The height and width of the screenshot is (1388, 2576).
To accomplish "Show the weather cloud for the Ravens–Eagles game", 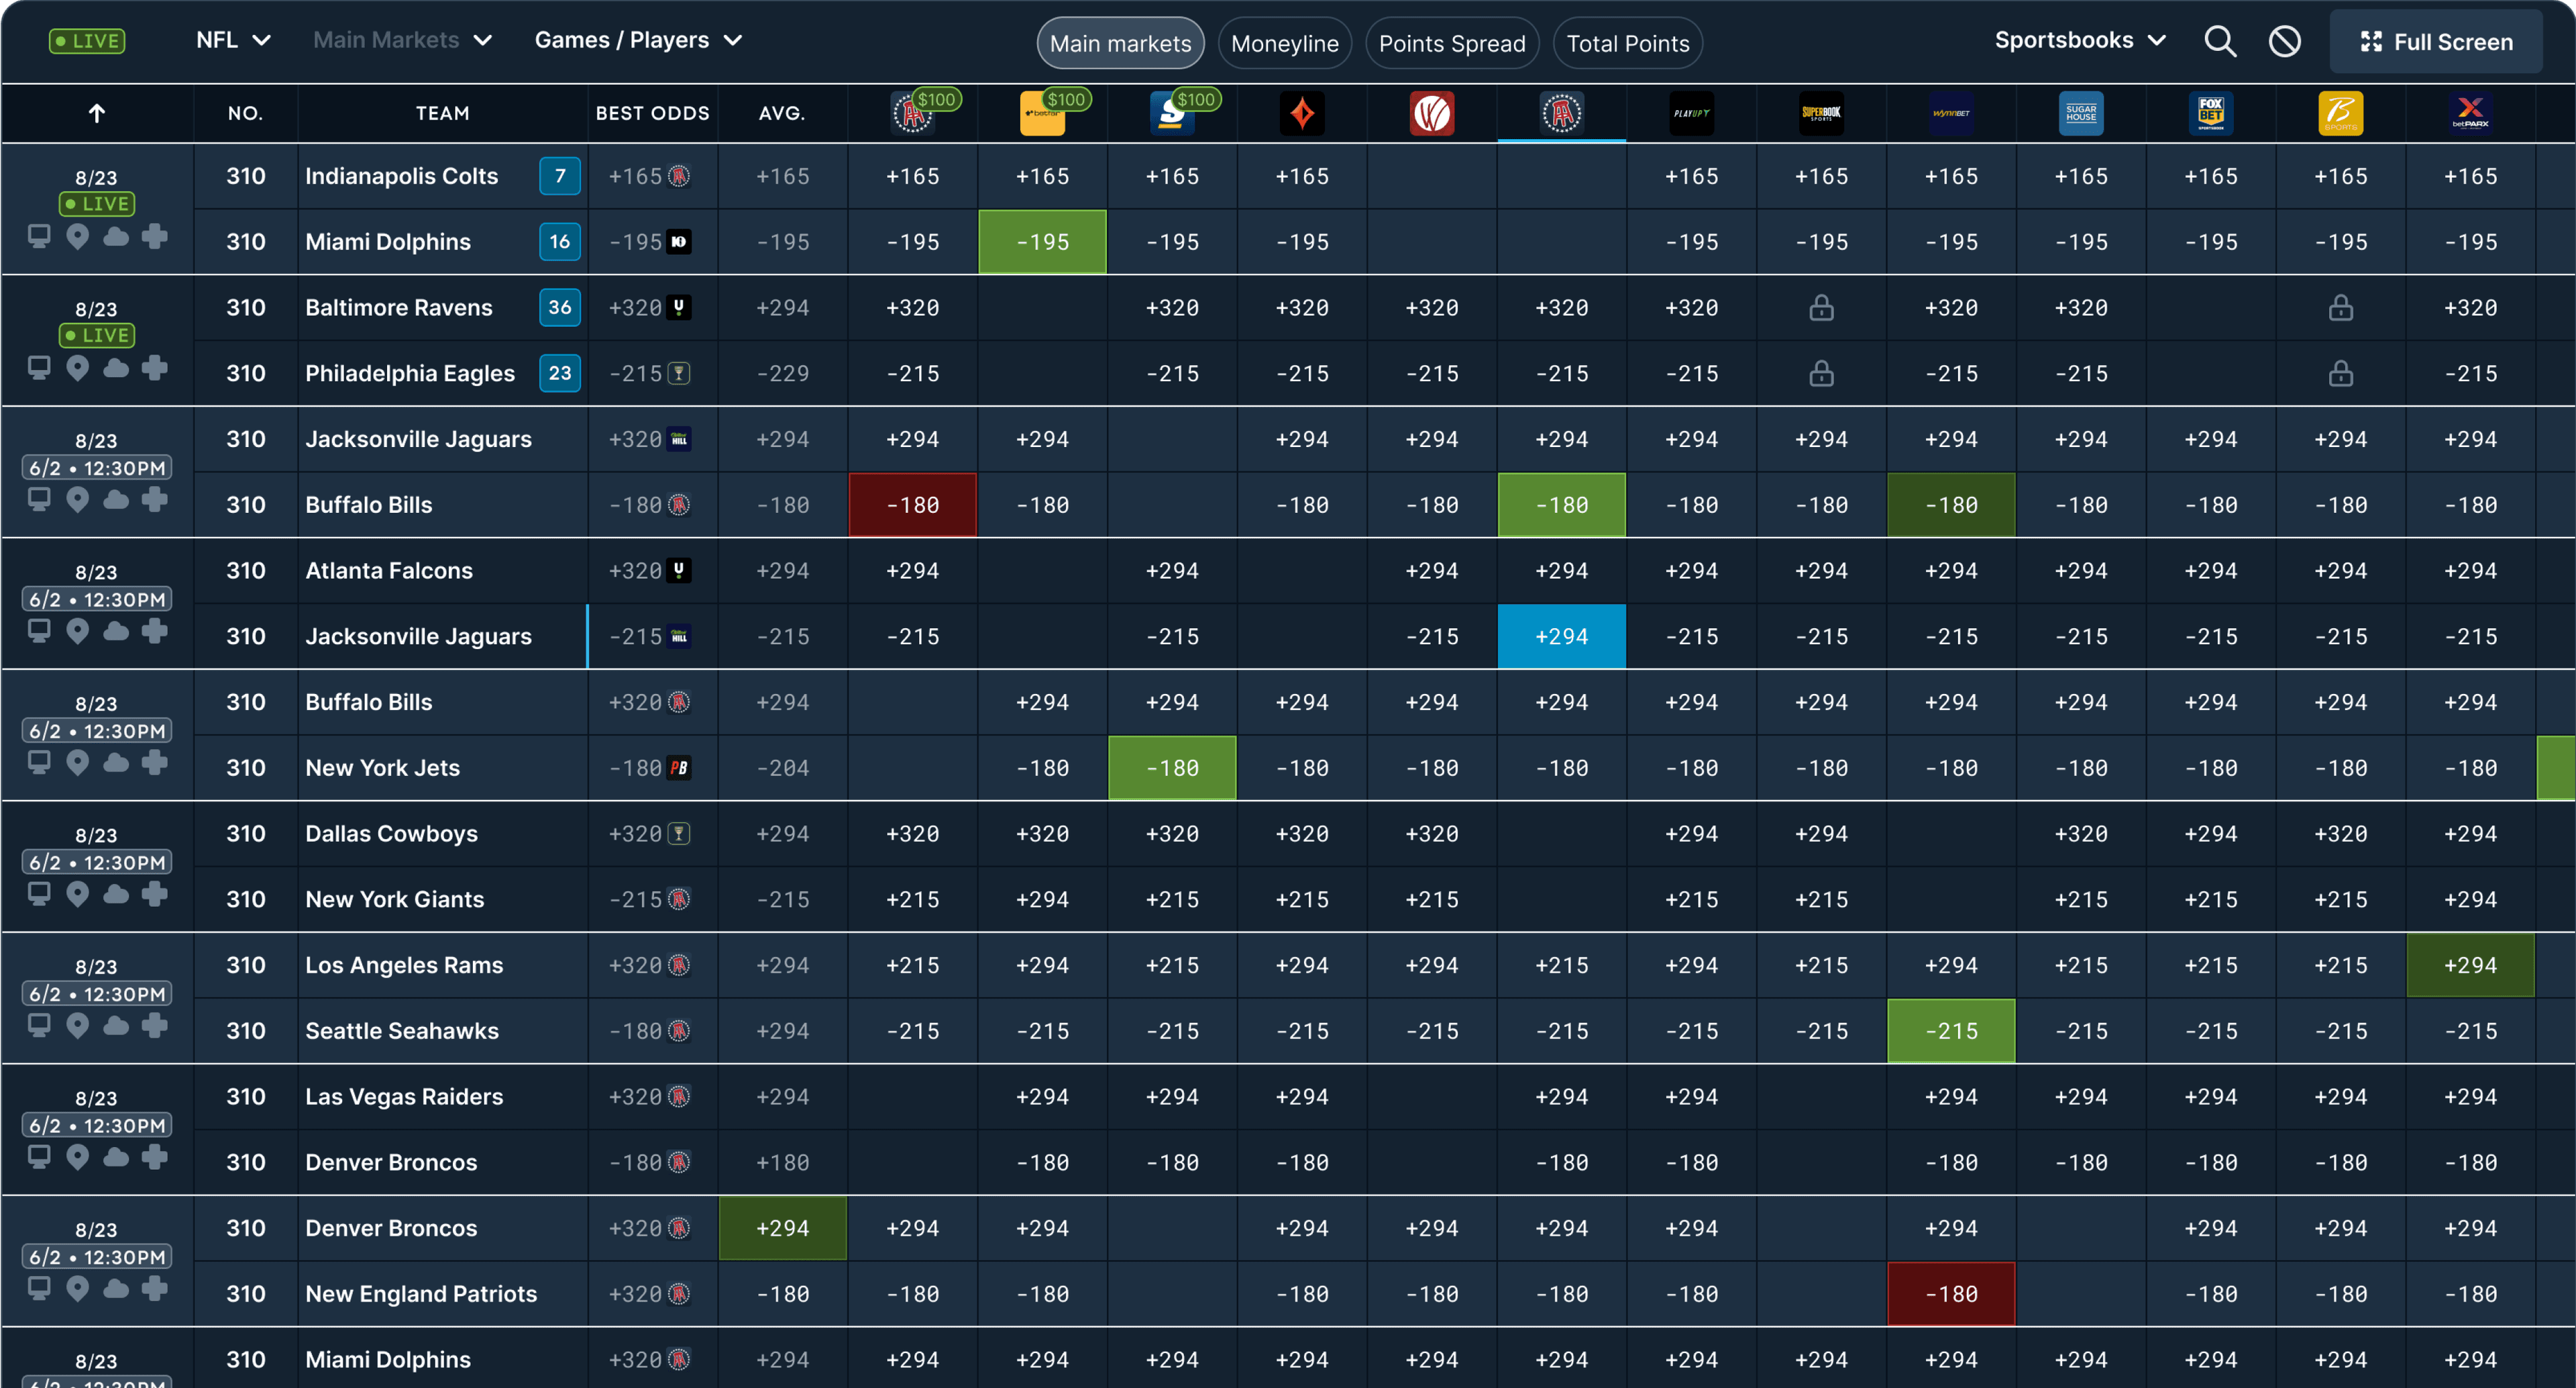I will (116, 368).
